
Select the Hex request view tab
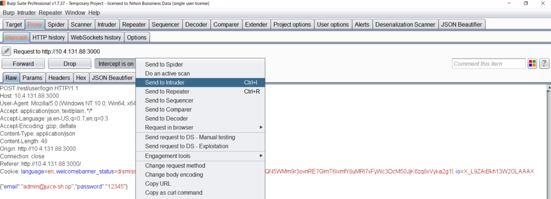[x=81, y=78]
